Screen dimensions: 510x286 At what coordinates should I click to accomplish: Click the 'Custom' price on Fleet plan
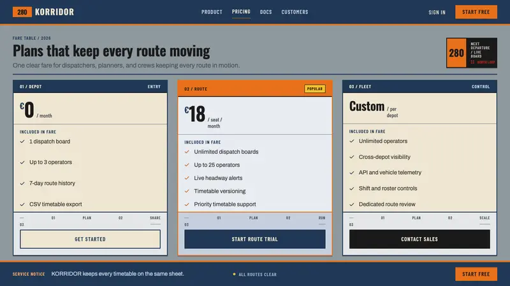tap(367, 106)
